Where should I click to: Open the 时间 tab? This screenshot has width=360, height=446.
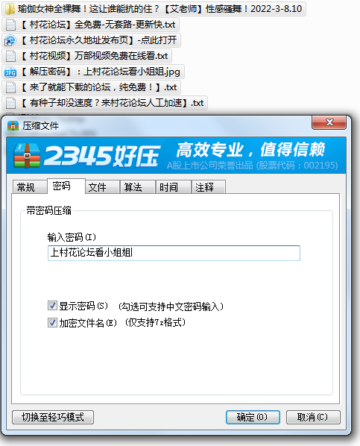click(173, 187)
